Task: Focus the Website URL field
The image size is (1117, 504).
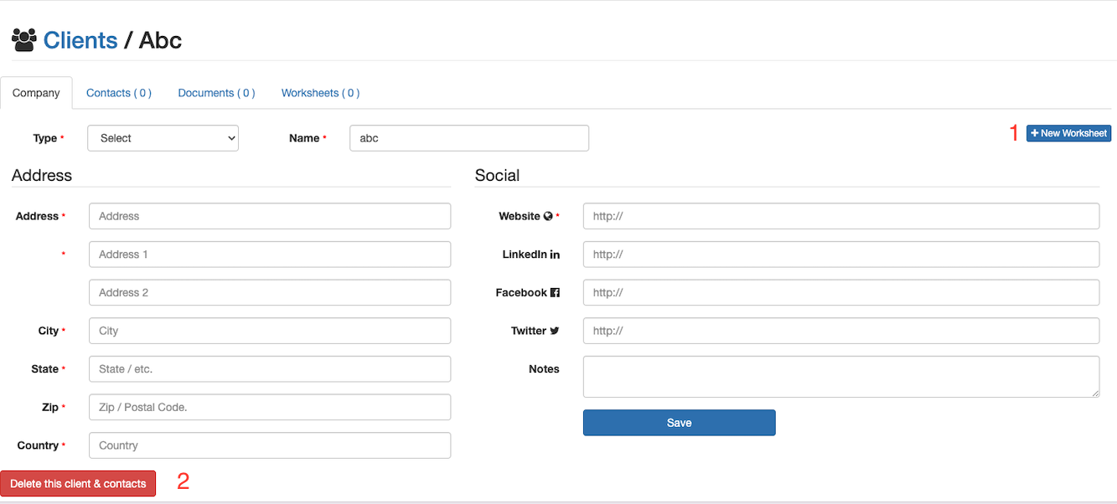Action: (x=840, y=216)
